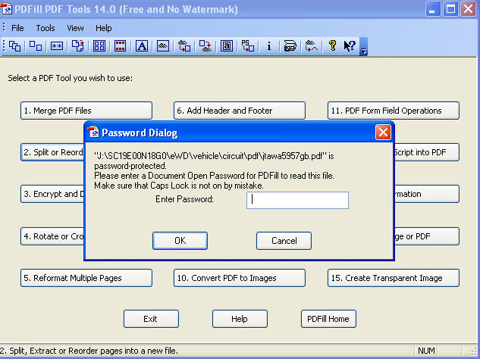Click the Merge PDF Files toolbar icon

(14, 46)
